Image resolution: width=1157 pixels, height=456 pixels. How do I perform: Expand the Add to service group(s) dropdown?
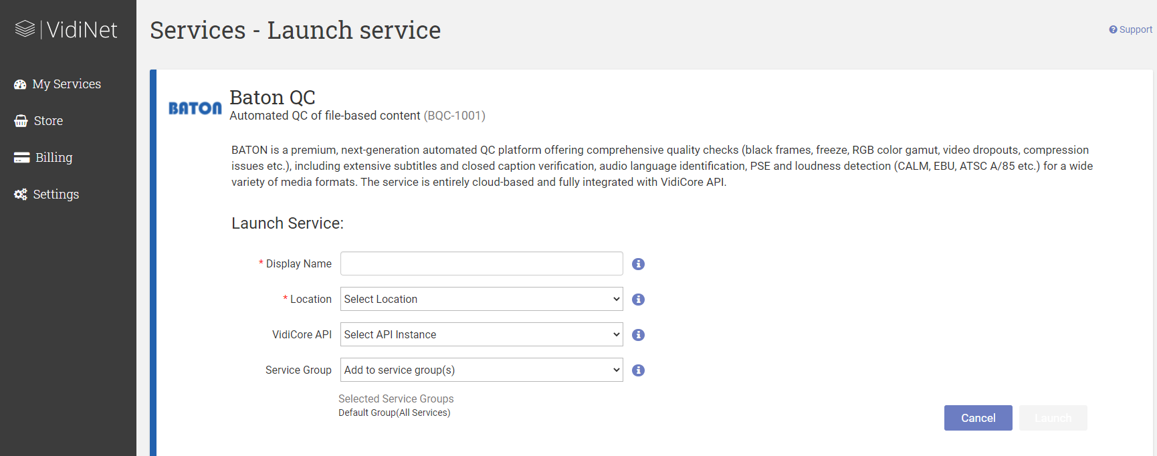tap(481, 370)
